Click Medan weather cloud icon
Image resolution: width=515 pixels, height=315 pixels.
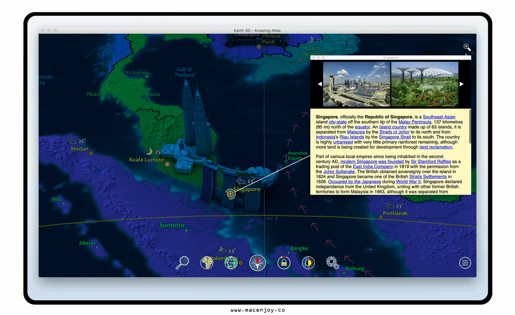(x=72, y=141)
